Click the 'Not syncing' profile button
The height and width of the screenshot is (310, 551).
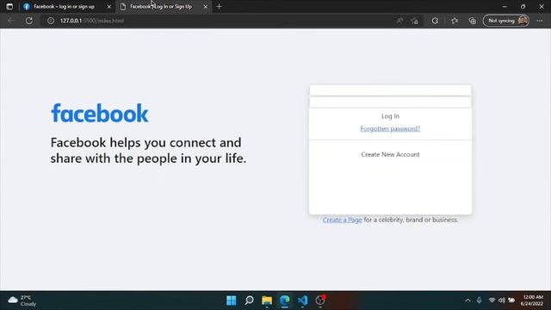click(x=506, y=21)
